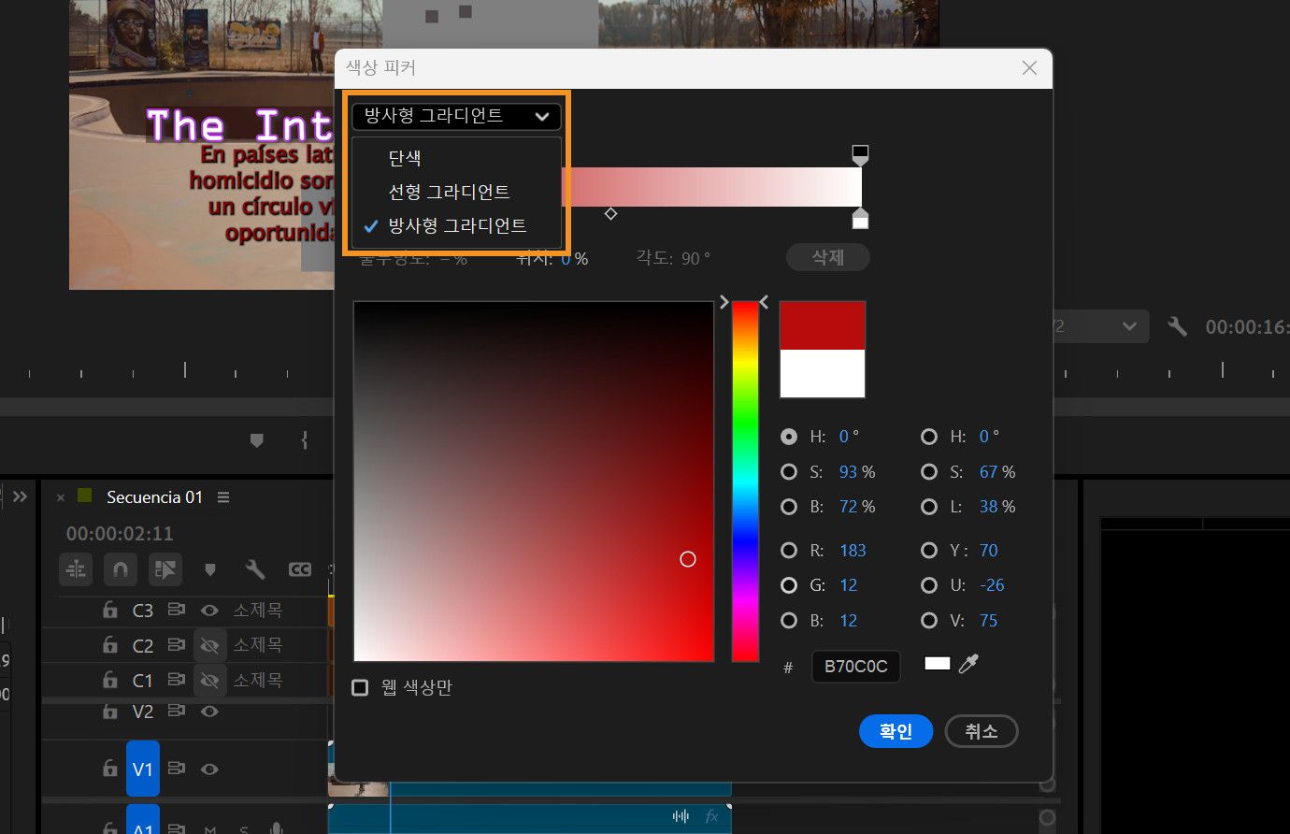Open timeline Settings with the wrench icon
Screen dimensions: 1290x834
(x=255, y=569)
